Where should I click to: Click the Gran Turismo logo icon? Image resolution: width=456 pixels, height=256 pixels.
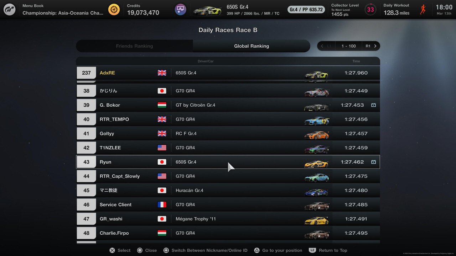9,10
